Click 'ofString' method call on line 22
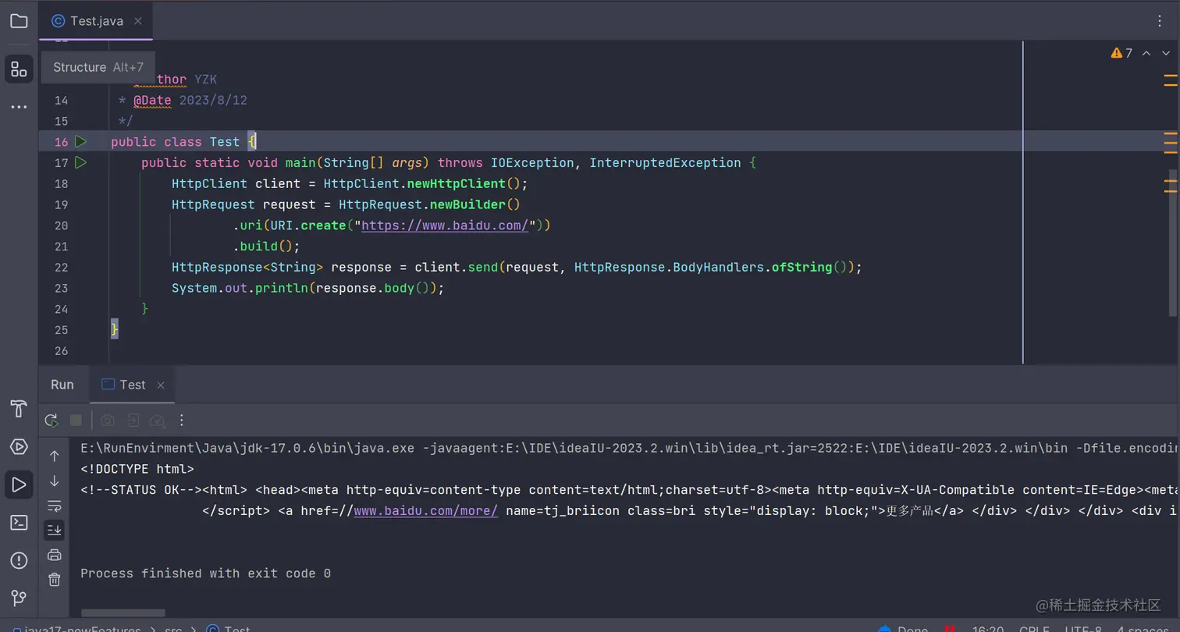 pyautogui.click(x=801, y=268)
